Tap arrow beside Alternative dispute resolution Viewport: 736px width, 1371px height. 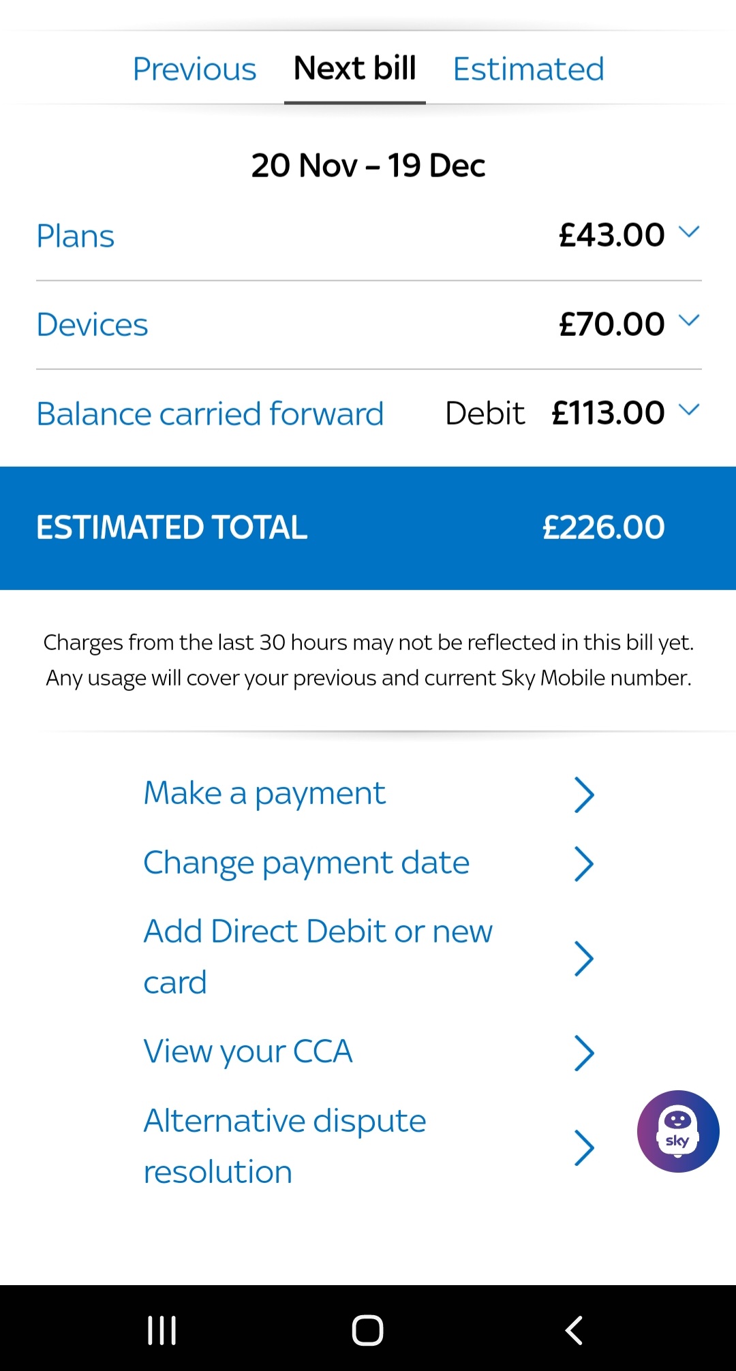tap(584, 1147)
